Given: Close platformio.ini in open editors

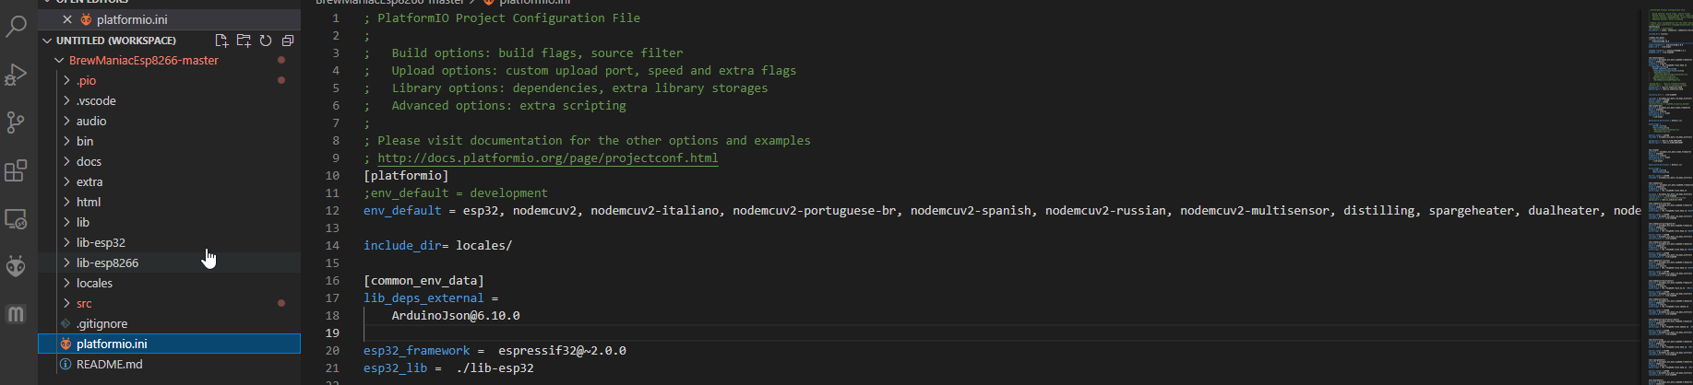Looking at the screenshot, I should pos(67,19).
